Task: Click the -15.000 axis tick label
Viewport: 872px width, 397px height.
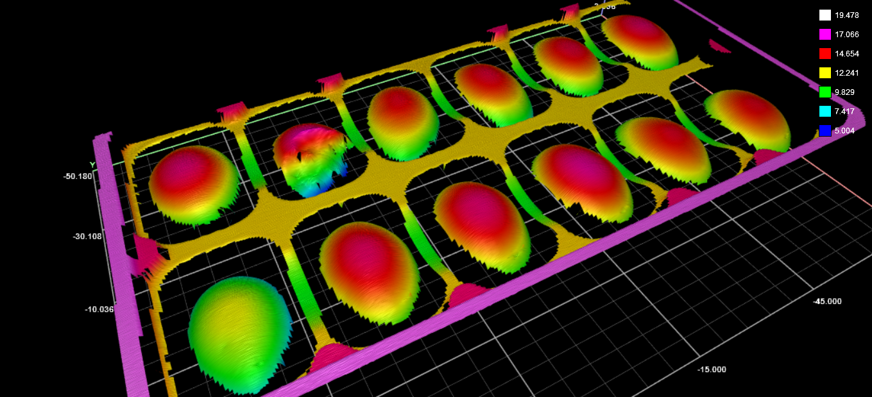Action: [712, 369]
